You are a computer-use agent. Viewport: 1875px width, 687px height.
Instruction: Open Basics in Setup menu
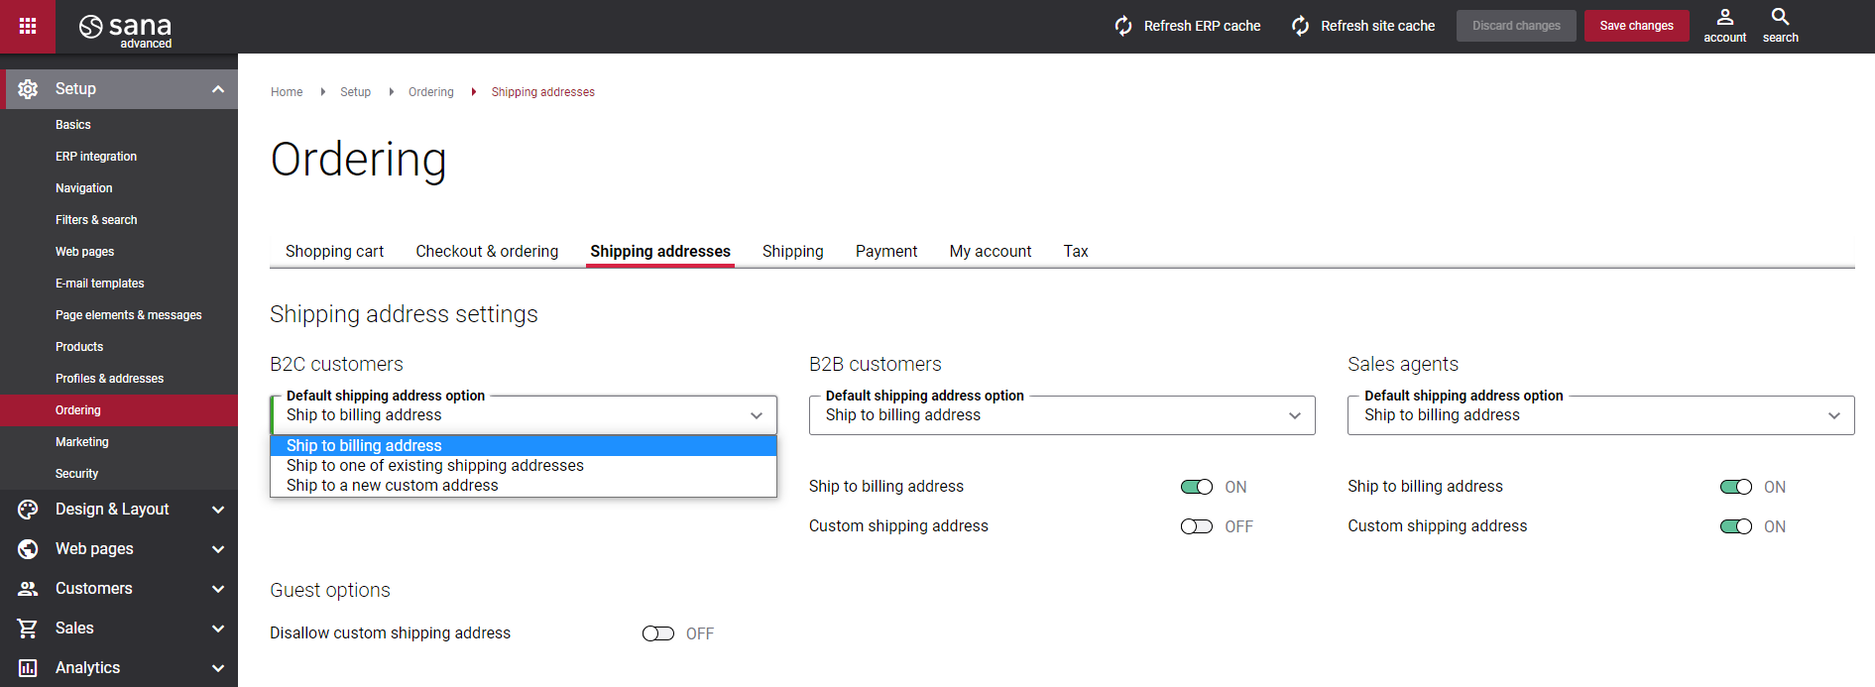[119, 125]
